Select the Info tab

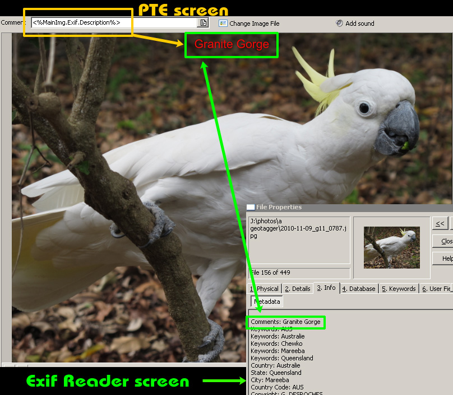pyautogui.click(x=326, y=288)
